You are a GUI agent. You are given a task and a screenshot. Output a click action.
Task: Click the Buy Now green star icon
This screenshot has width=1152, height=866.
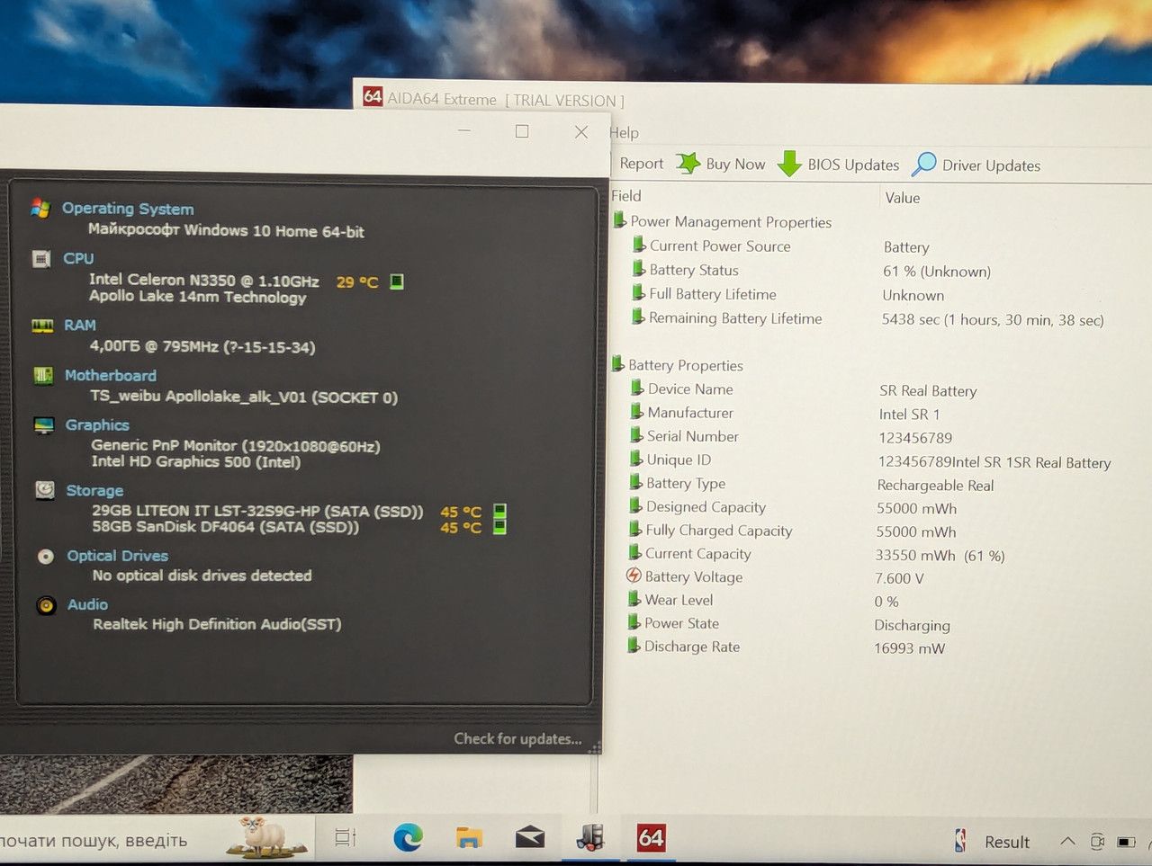[688, 163]
